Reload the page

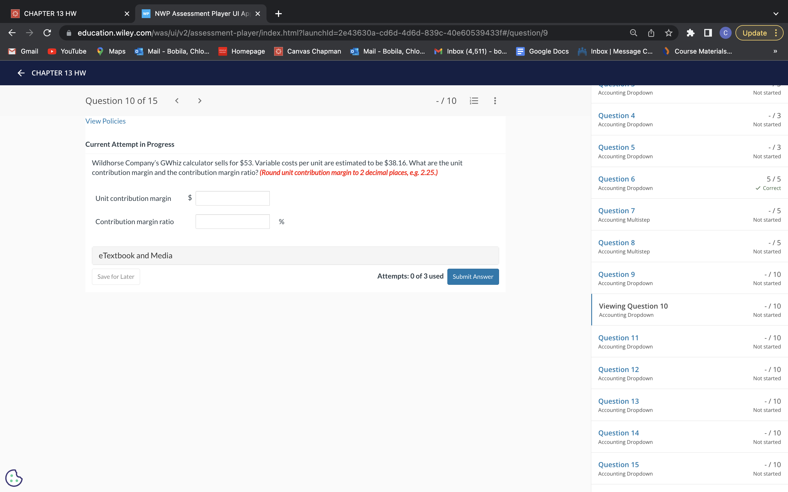[47, 33]
